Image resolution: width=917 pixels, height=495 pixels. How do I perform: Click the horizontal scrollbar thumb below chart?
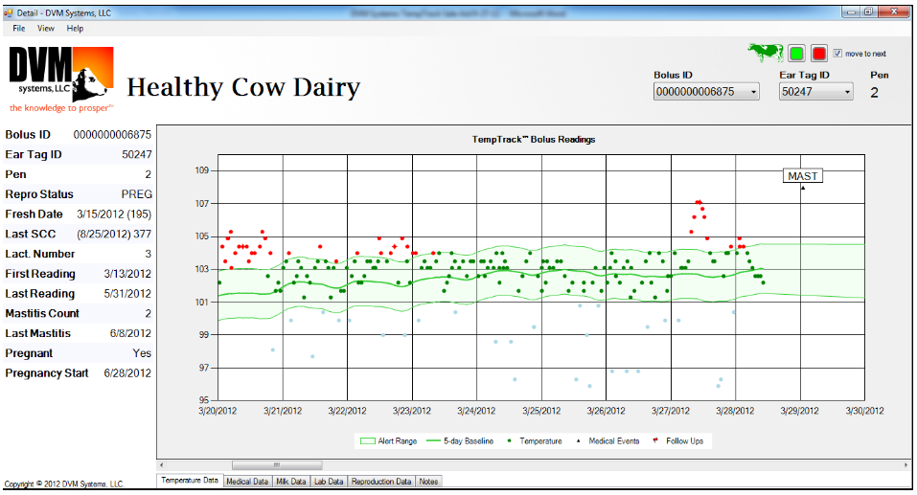pyautogui.click(x=276, y=465)
